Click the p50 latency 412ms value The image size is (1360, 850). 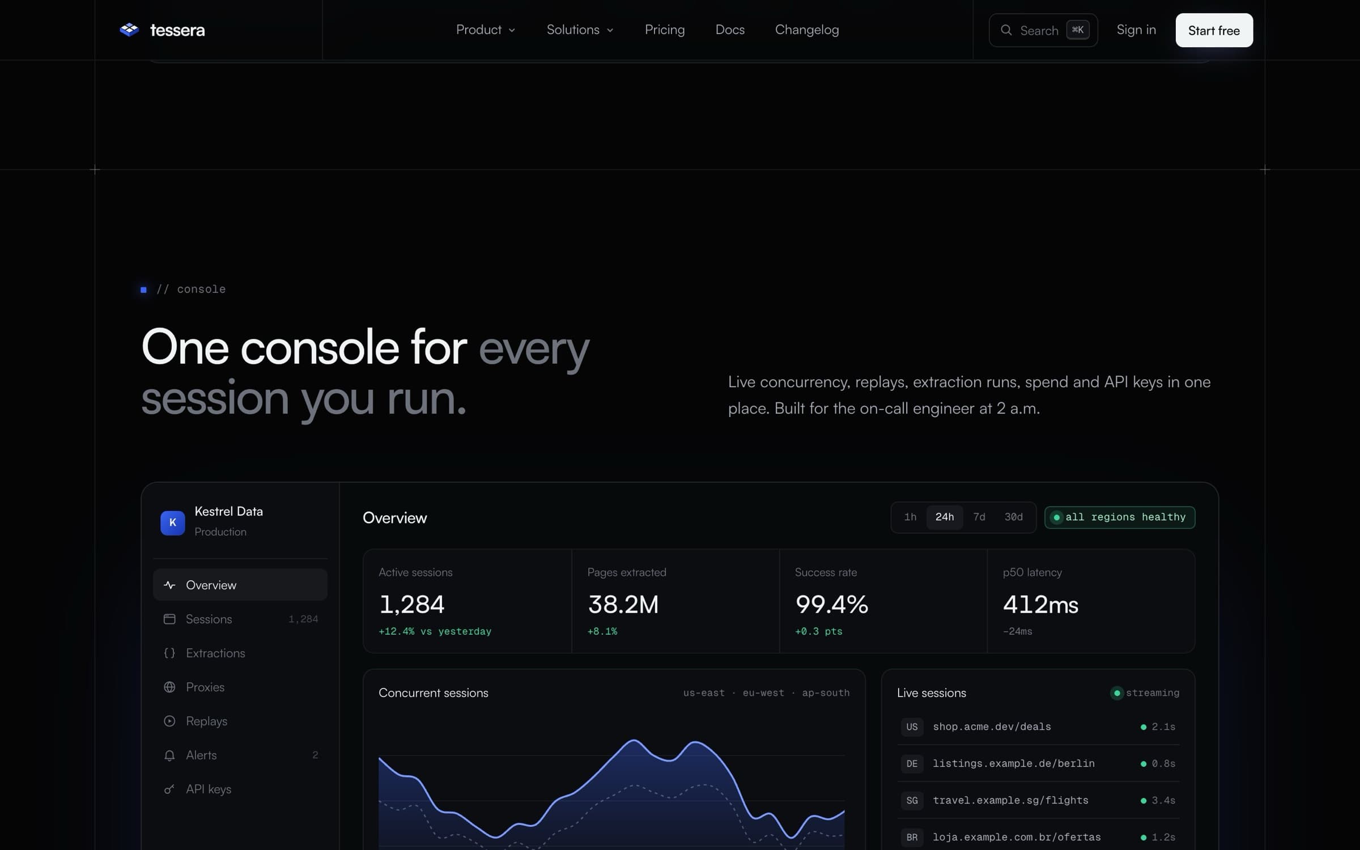click(x=1040, y=604)
